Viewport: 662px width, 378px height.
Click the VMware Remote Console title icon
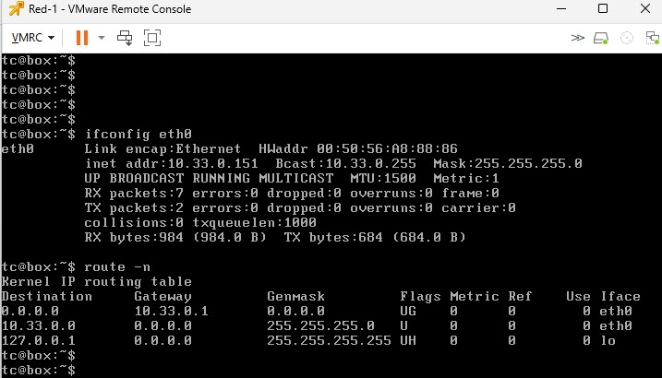(14, 9)
